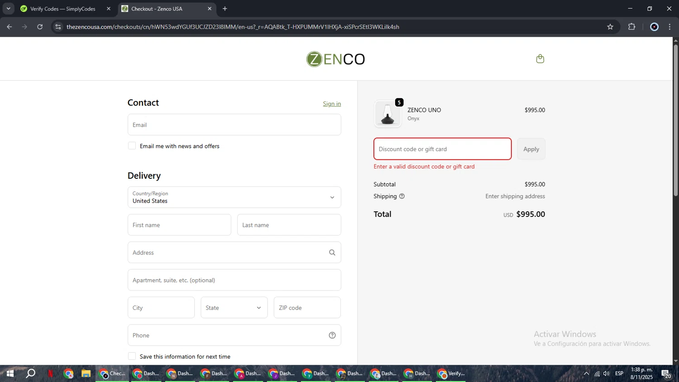
Task: Open the phone field help icon
Action: [332, 335]
